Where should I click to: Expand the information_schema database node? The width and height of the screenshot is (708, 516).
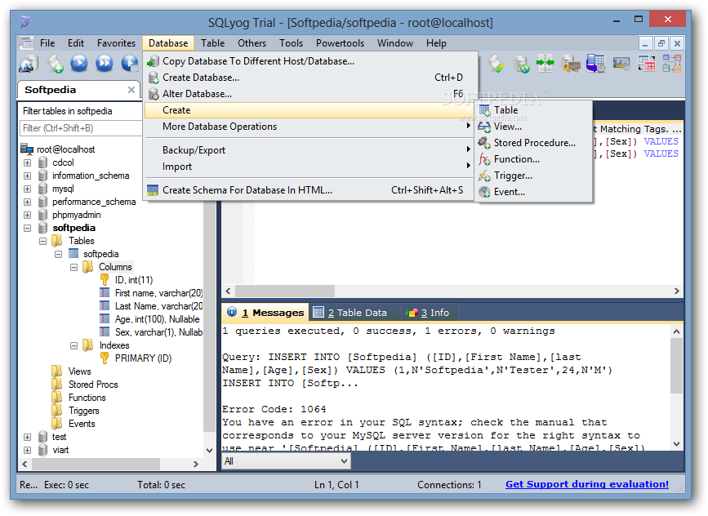pyautogui.click(x=28, y=176)
